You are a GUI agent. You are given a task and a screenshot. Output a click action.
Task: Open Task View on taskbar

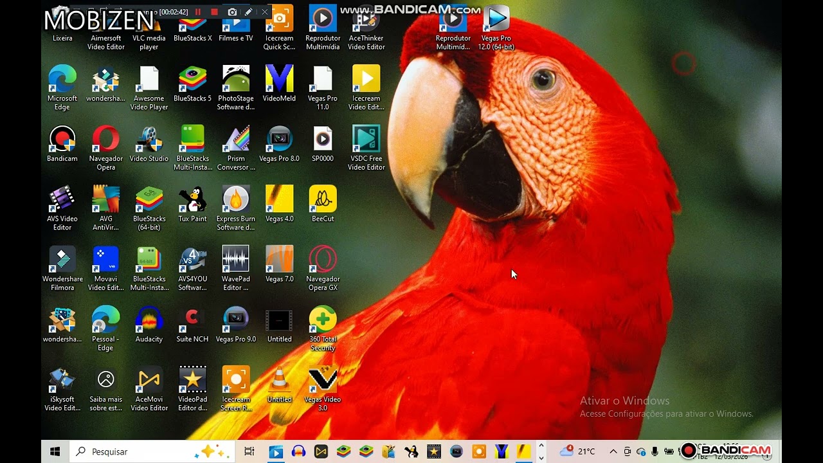click(x=249, y=451)
